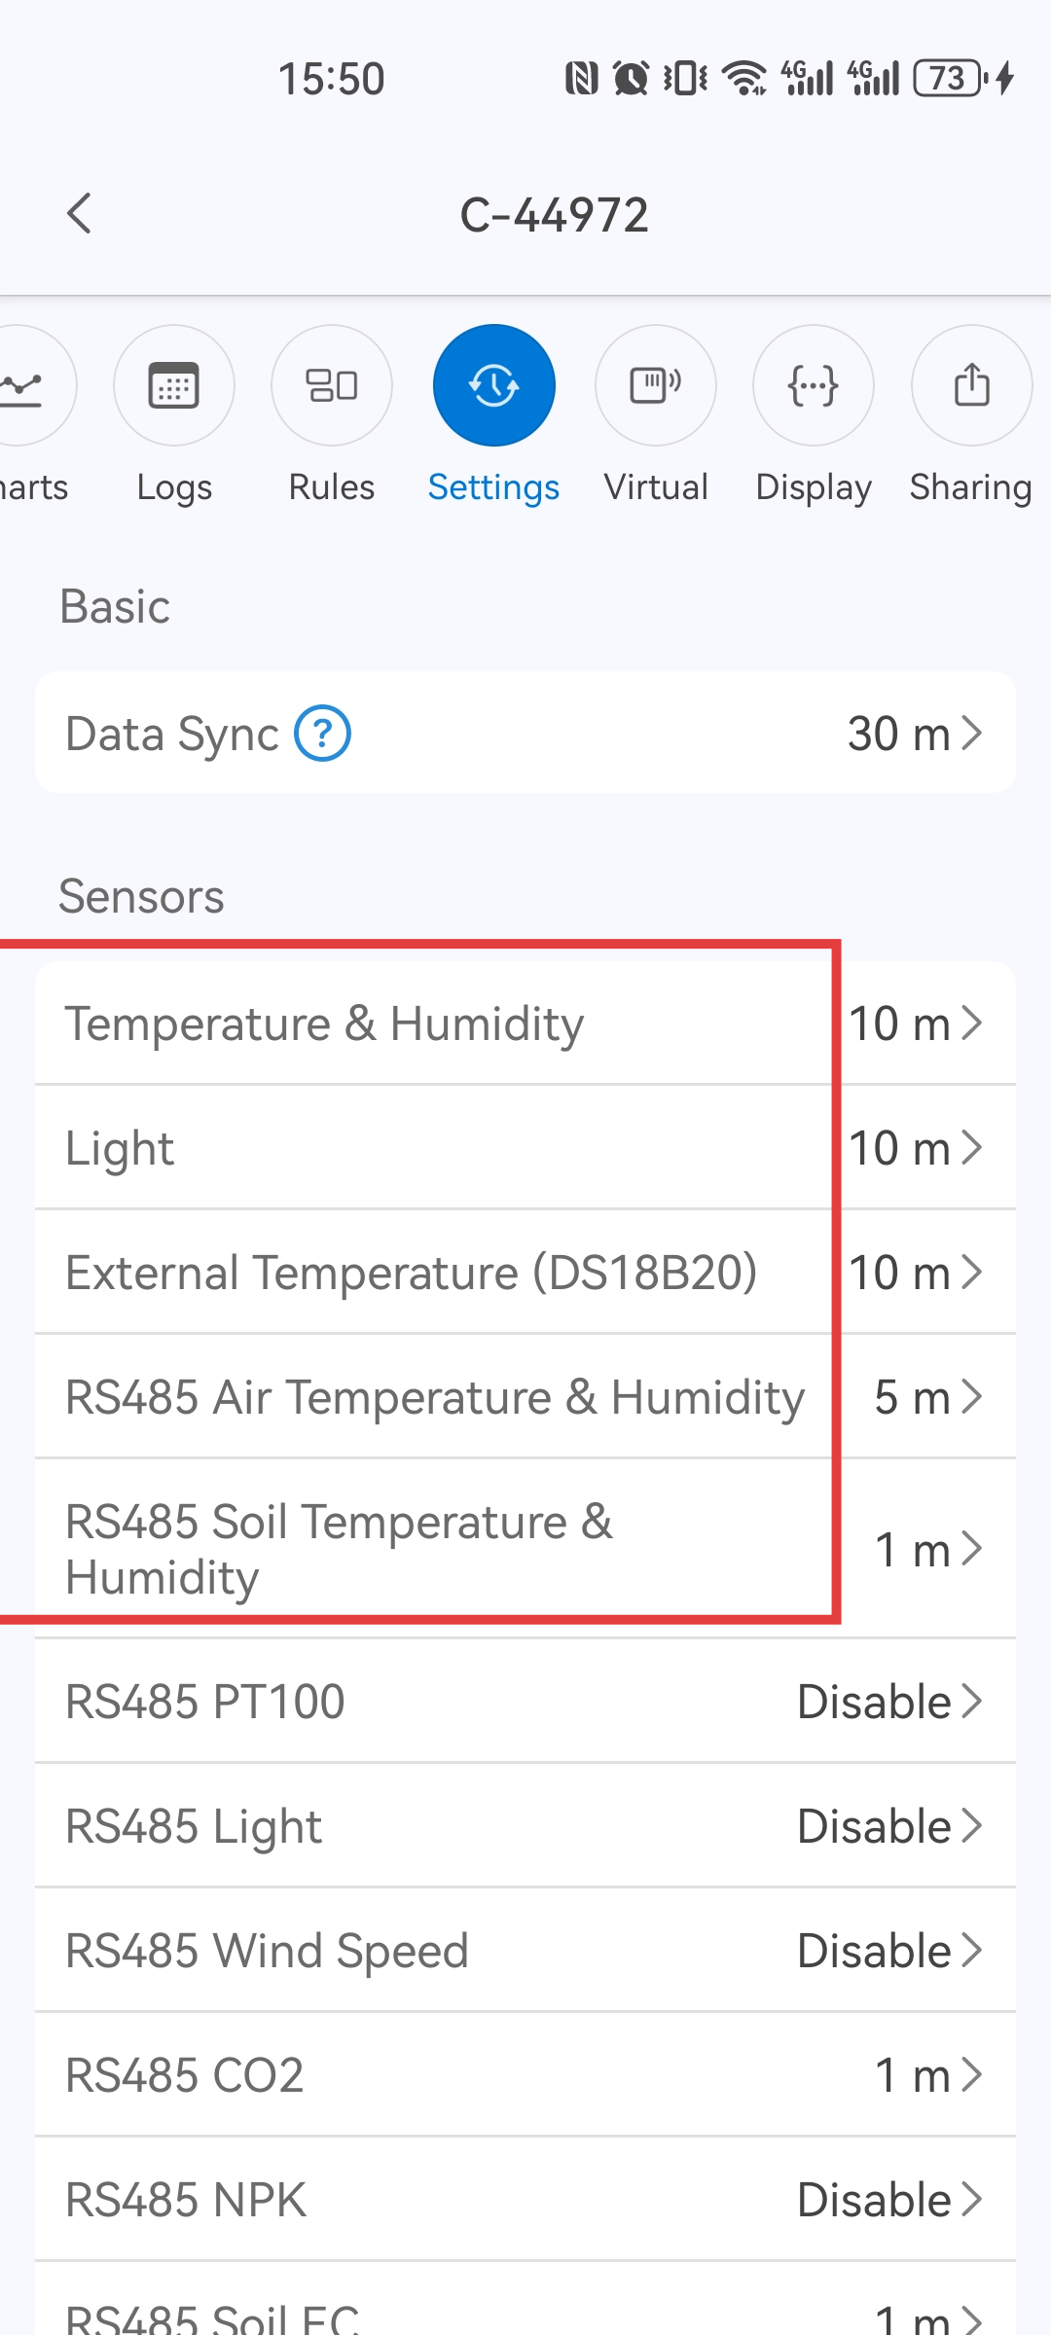Expand the Data Sync 30 m interval
Viewport: 1051px width, 2335px height.
tap(915, 733)
